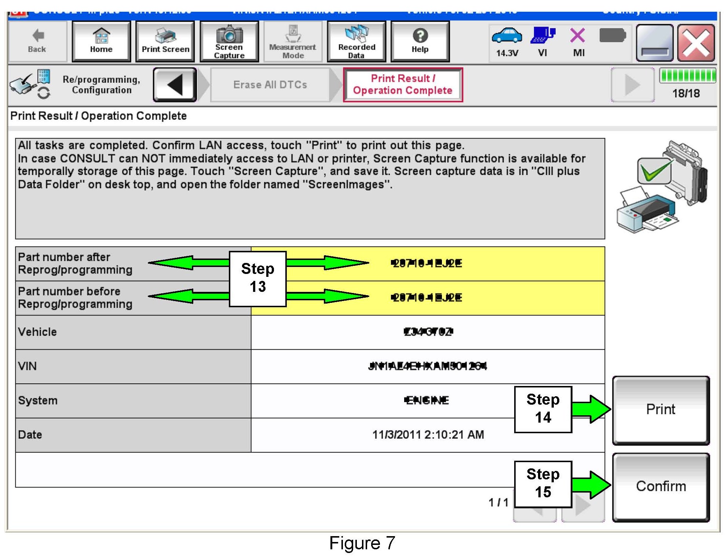Screen dimensions: 728x557
Task: Click the Measurement Mode icon
Action: click(293, 41)
